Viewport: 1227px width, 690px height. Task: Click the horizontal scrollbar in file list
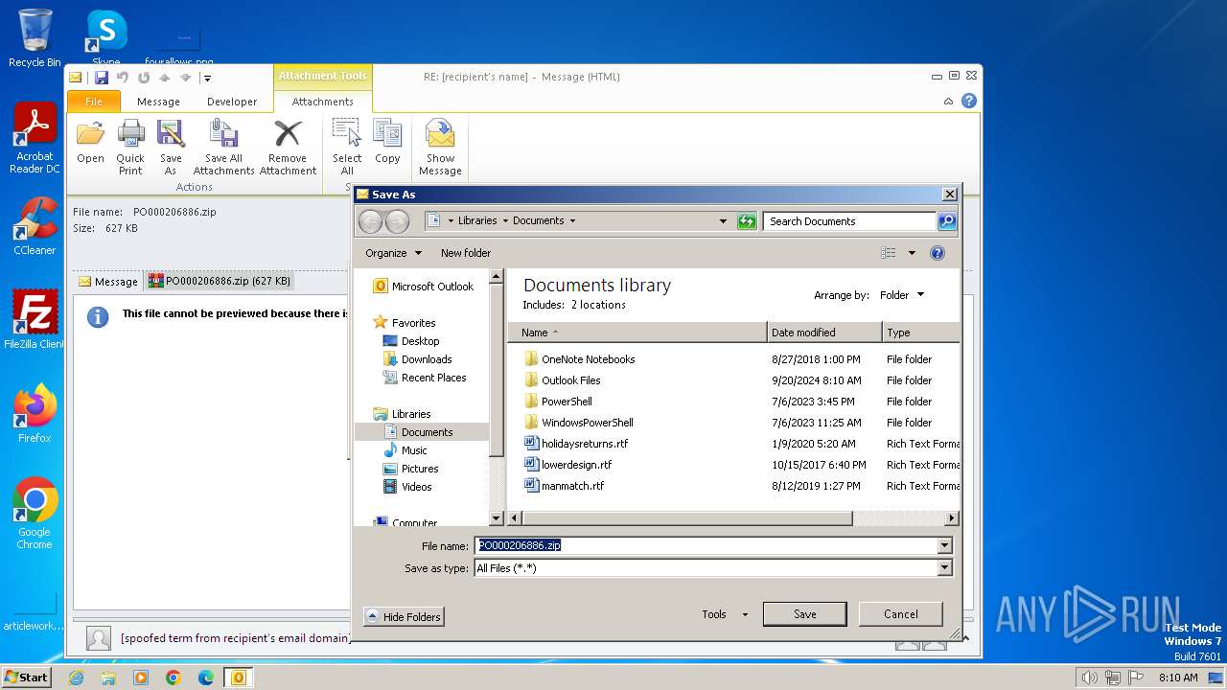tap(686, 518)
